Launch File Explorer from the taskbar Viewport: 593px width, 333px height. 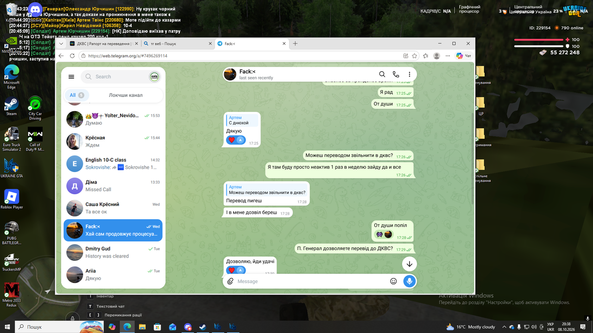(x=142, y=327)
